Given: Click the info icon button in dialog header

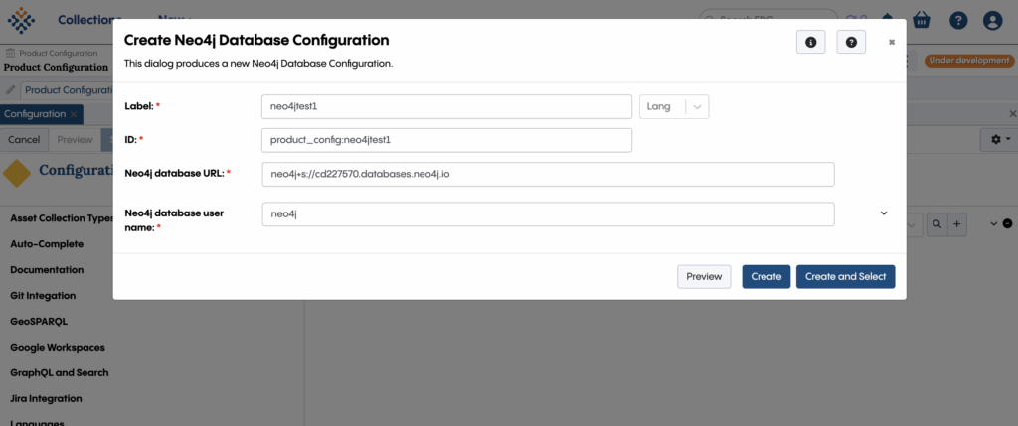Looking at the screenshot, I should click(811, 42).
